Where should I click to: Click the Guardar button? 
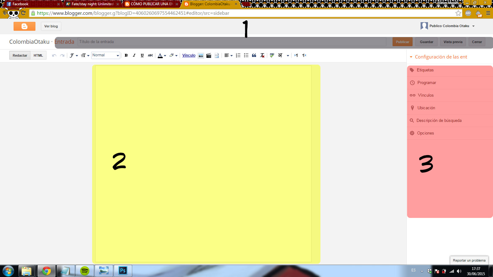click(426, 42)
